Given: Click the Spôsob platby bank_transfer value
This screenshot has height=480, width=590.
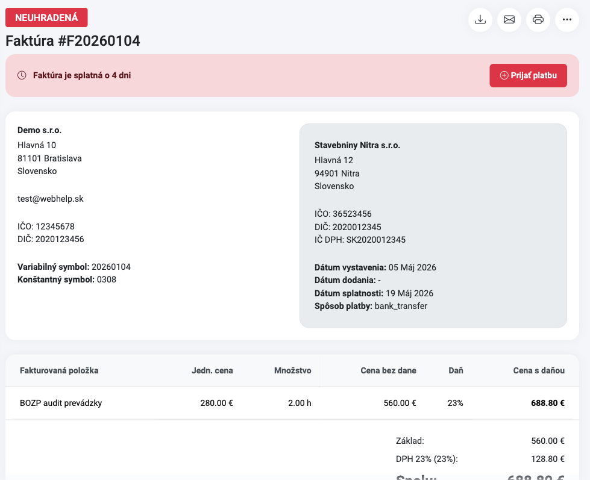Looking at the screenshot, I should (x=401, y=306).
